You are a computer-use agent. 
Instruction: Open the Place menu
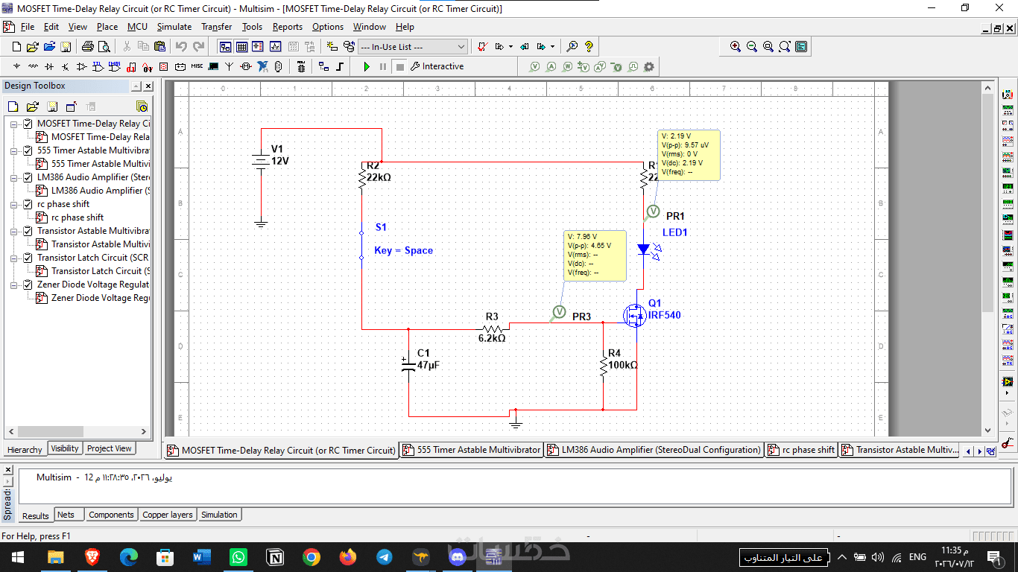pyautogui.click(x=107, y=27)
